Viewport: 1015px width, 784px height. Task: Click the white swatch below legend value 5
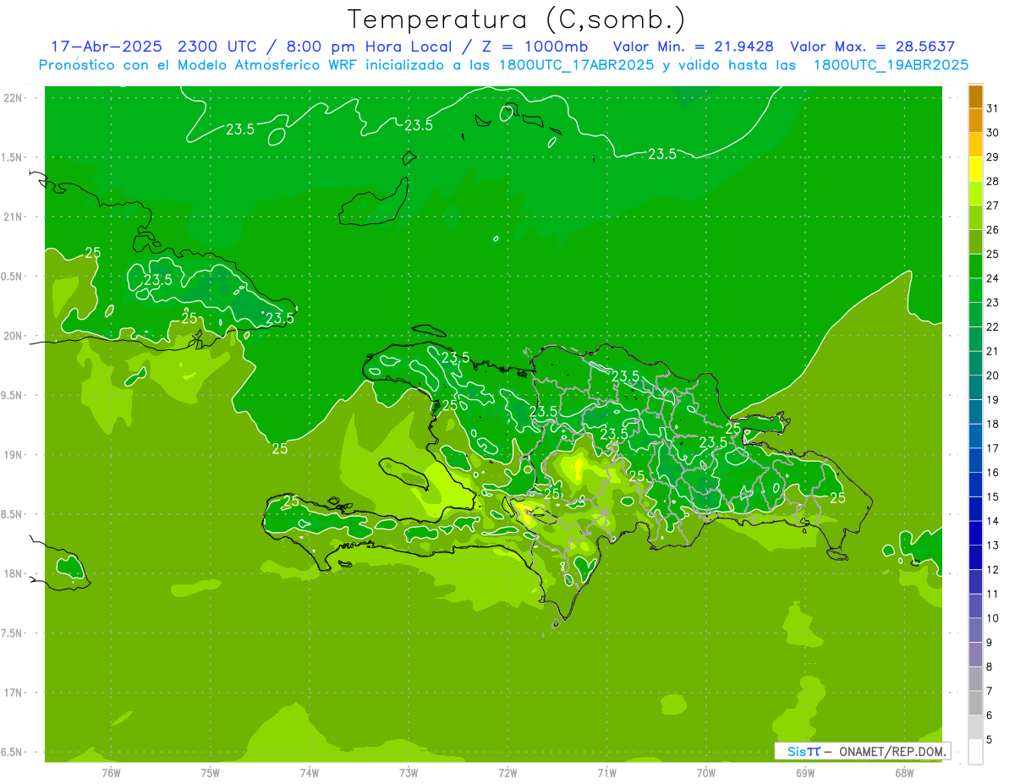(x=976, y=752)
